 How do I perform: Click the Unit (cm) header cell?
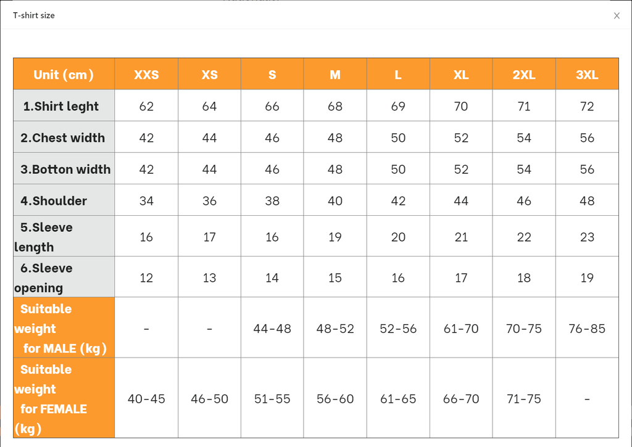pyautogui.click(x=64, y=75)
